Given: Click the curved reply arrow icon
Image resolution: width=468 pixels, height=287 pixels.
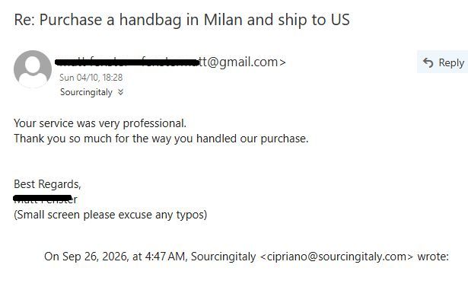Looking at the screenshot, I should tap(428, 62).
